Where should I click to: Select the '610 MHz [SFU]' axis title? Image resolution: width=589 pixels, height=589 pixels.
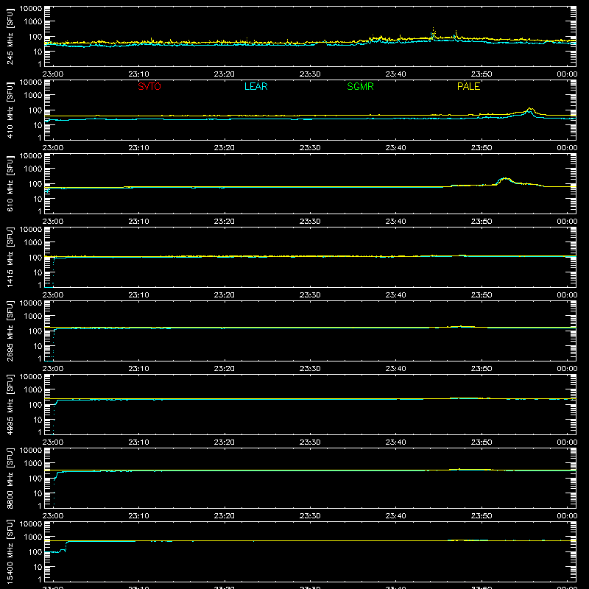pos(10,183)
